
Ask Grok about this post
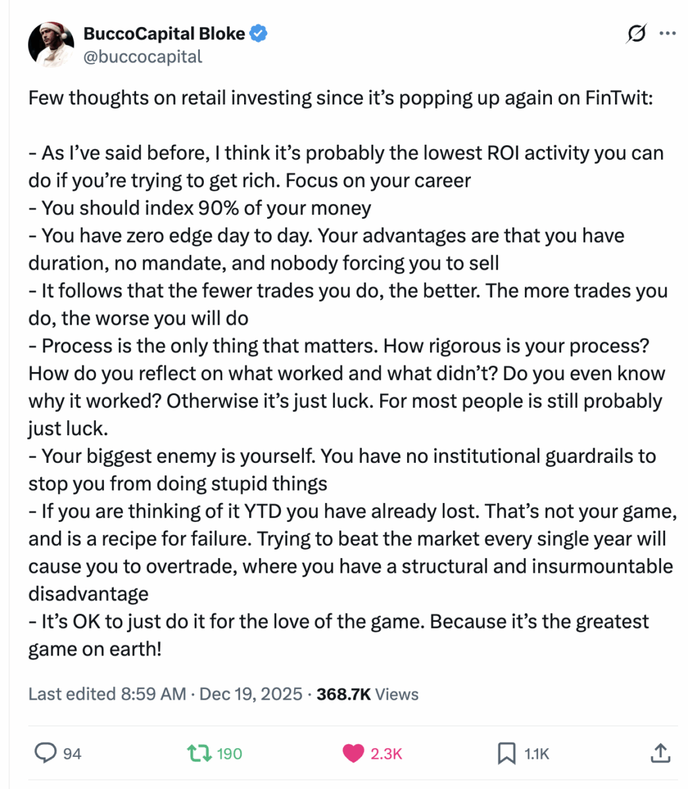[635, 34]
